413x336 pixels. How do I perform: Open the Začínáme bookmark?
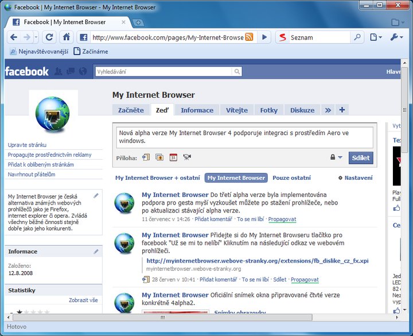point(91,52)
